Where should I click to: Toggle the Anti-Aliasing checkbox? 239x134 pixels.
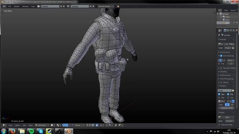pyautogui.click(x=221, y=56)
